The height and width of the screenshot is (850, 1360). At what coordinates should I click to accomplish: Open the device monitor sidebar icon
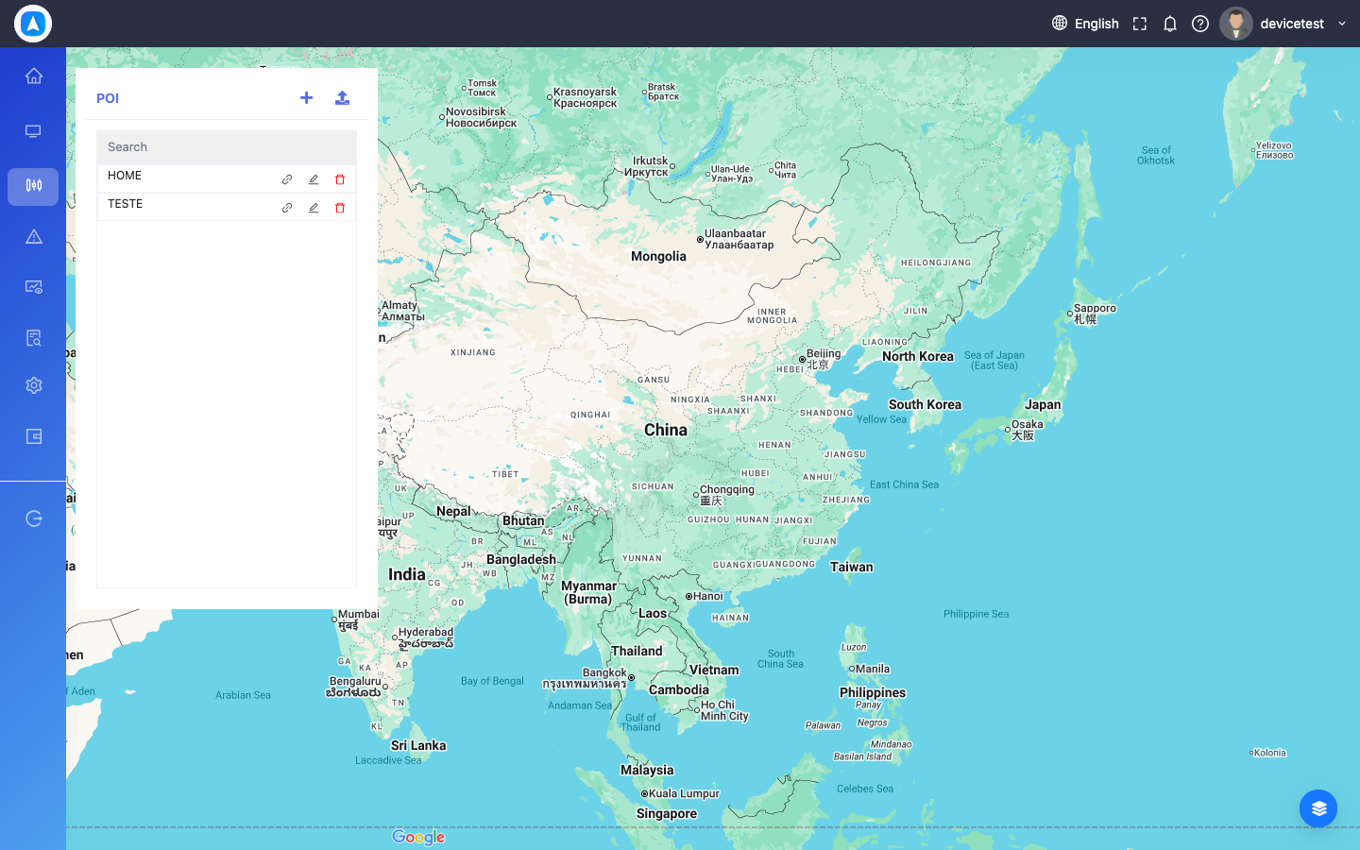coord(34,131)
